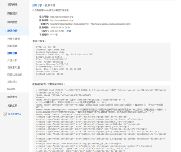Viewport: 181px width, 152px height.
Task: Click the IP address 223.4.211.207
Action: click(57, 31)
